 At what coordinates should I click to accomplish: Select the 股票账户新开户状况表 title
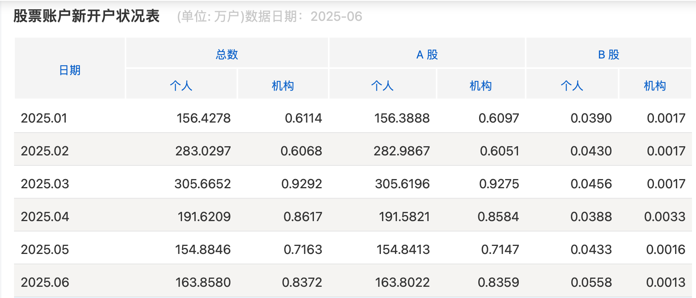pyautogui.click(x=87, y=16)
